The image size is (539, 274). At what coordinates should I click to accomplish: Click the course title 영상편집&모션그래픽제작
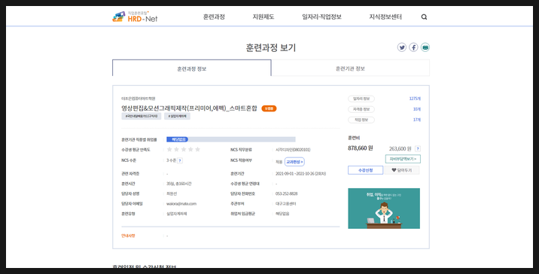pyautogui.click(x=189, y=108)
